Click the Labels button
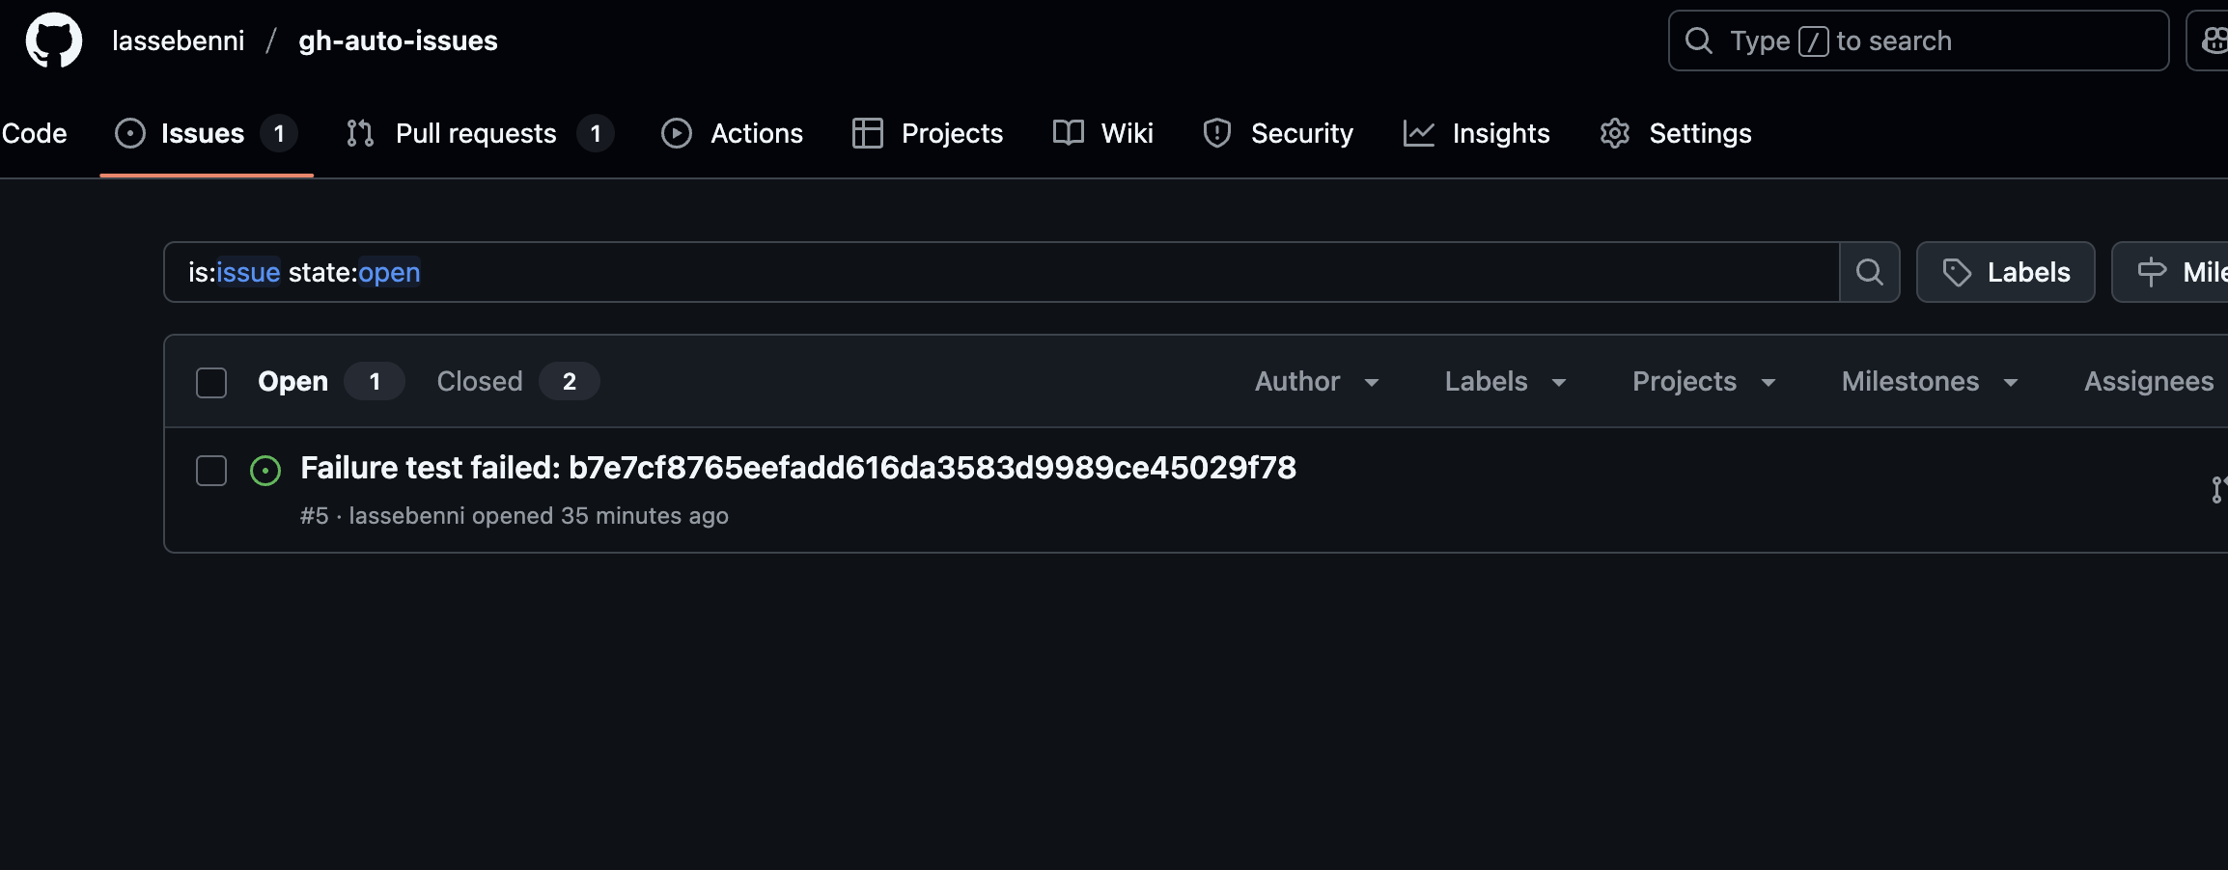Screen dimensions: 2228x870 (x=2006, y=272)
